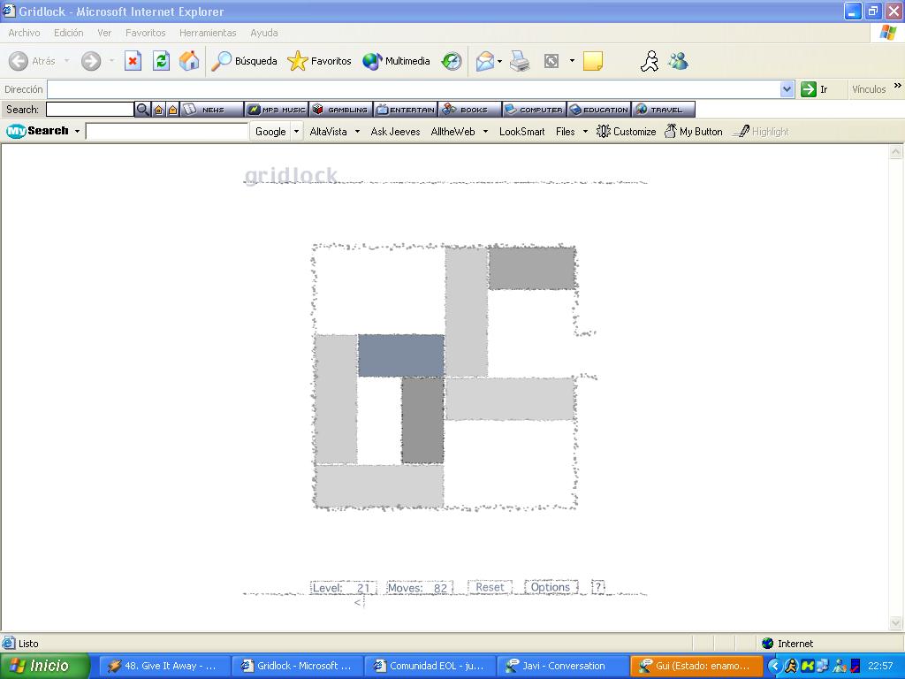Switch to Gui (Estado taskbar window
This screenshot has height=679, width=905.
coord(695,666)
